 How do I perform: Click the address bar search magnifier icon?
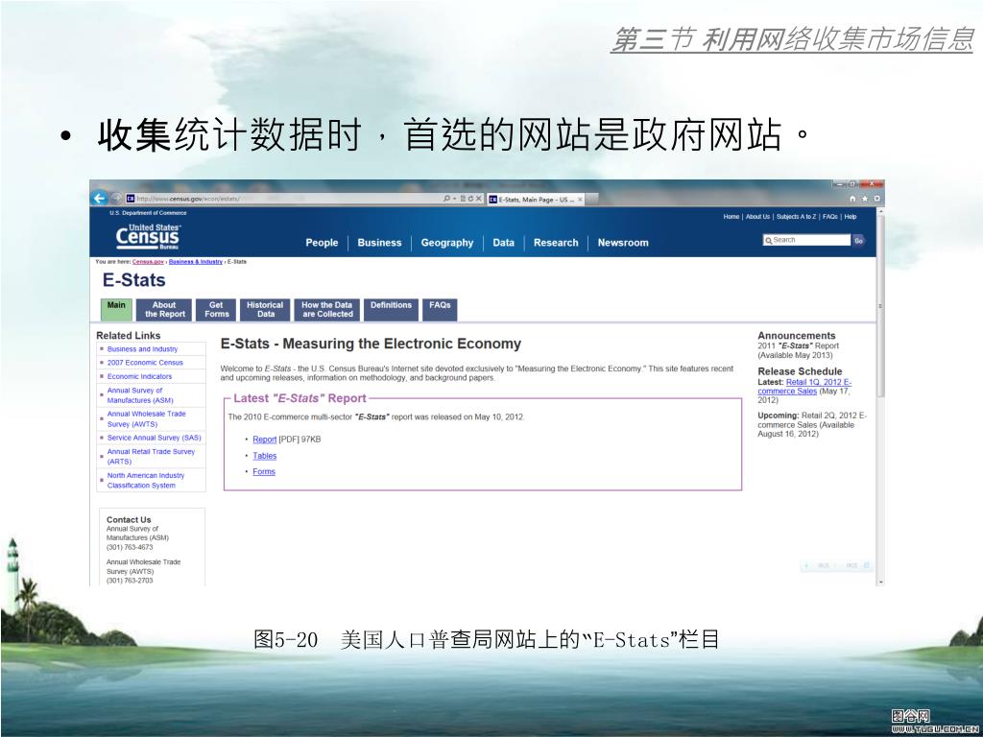tap(446, 198)
